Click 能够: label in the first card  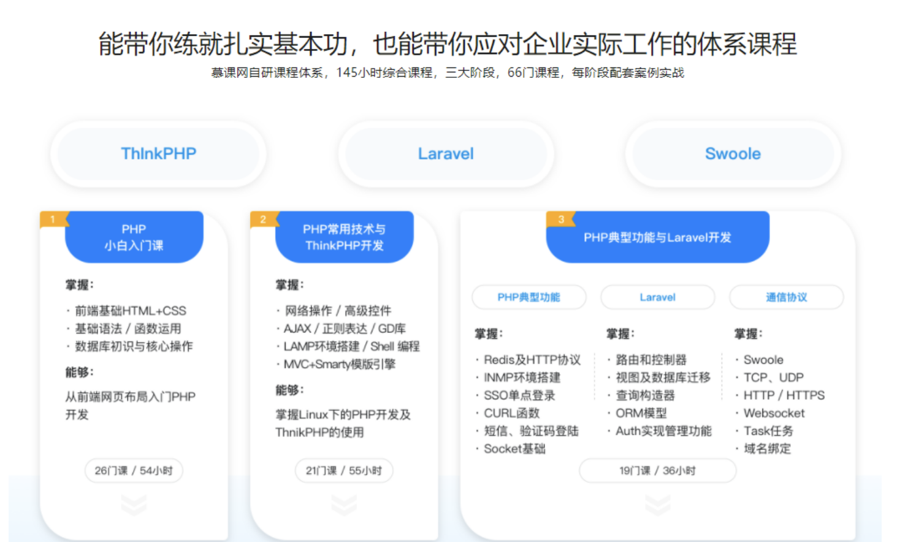(80, 373)
